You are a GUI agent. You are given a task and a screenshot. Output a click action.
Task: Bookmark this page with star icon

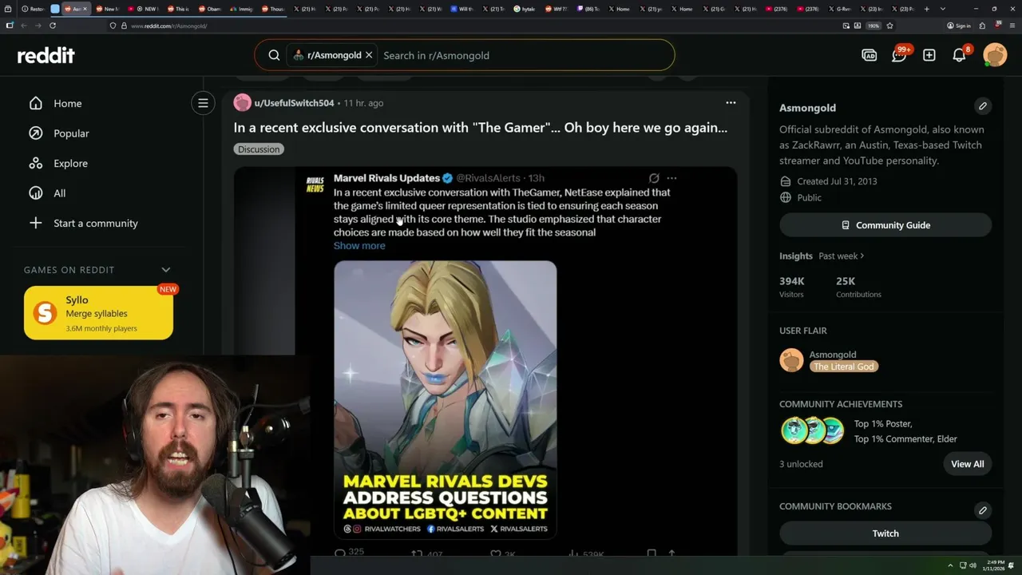point(889,26)
